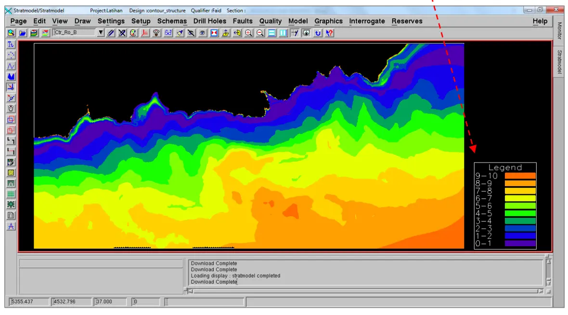Click the stacked layers toolbar icon
The width and height of the screenshot is (568, 315).
34,33
